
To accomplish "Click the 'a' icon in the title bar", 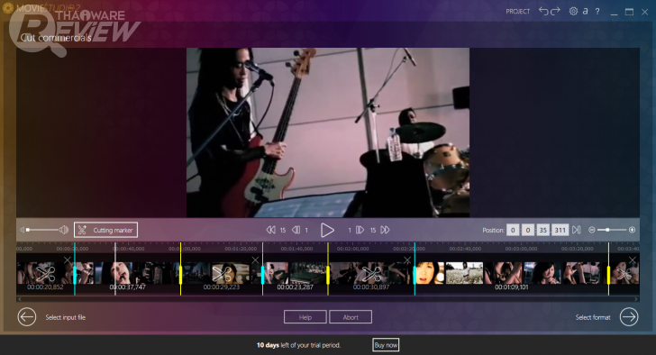I will (586, 12).
